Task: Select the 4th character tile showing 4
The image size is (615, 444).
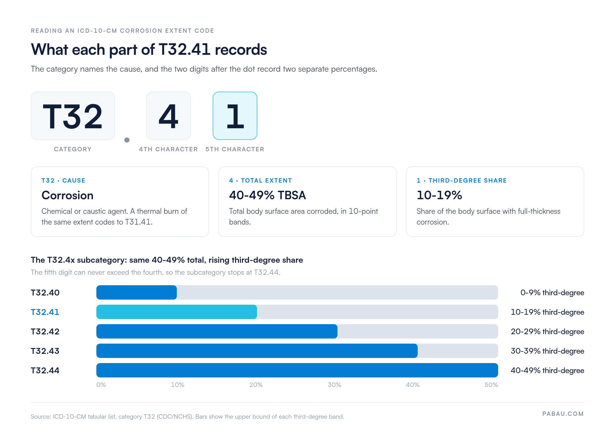Action: point(168,116)
